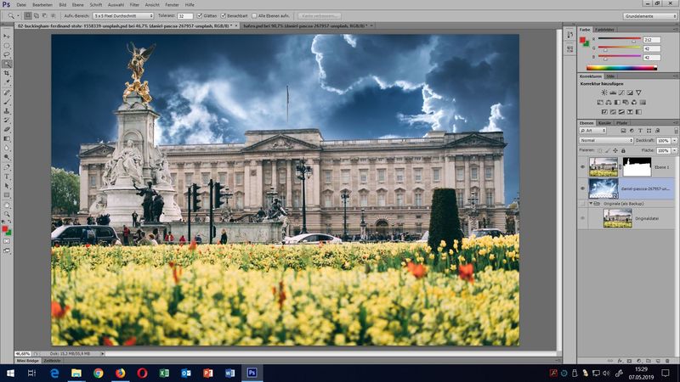
Task: Open the Datei menu
Action: tap(21, 5)
